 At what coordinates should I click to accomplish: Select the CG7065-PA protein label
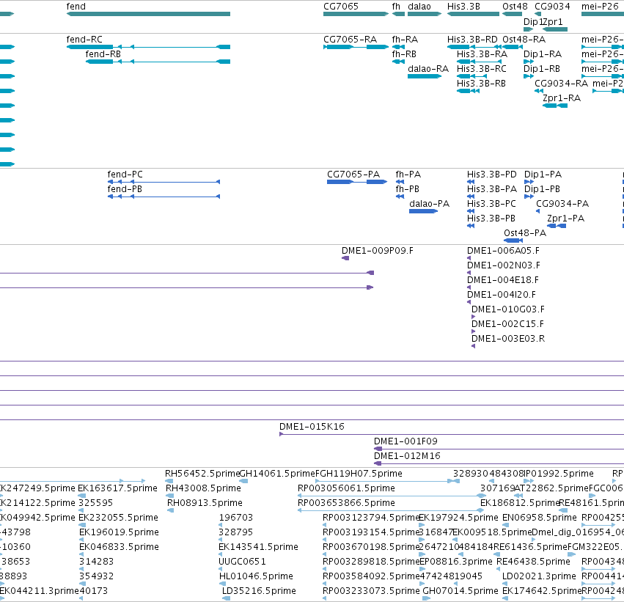pyautogui.click(x=353, y=175)
